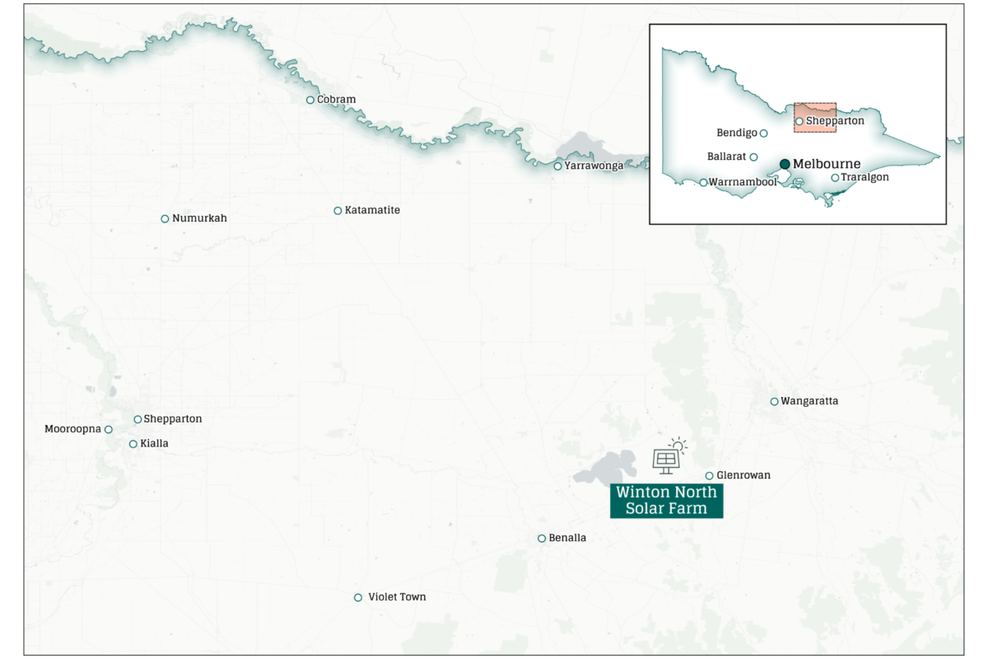Click the Mooroopna town marker
This screenshot has height=659, width=988.
click(108, 430)
